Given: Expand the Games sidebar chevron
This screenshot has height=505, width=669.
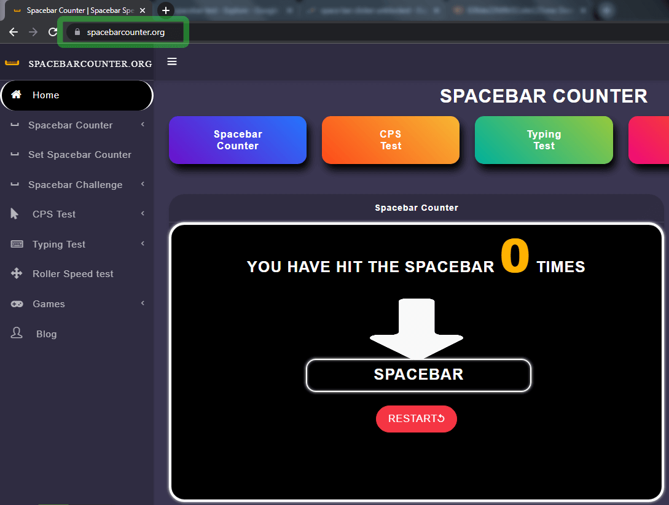Looking at the screenshot, I should 143,303.
